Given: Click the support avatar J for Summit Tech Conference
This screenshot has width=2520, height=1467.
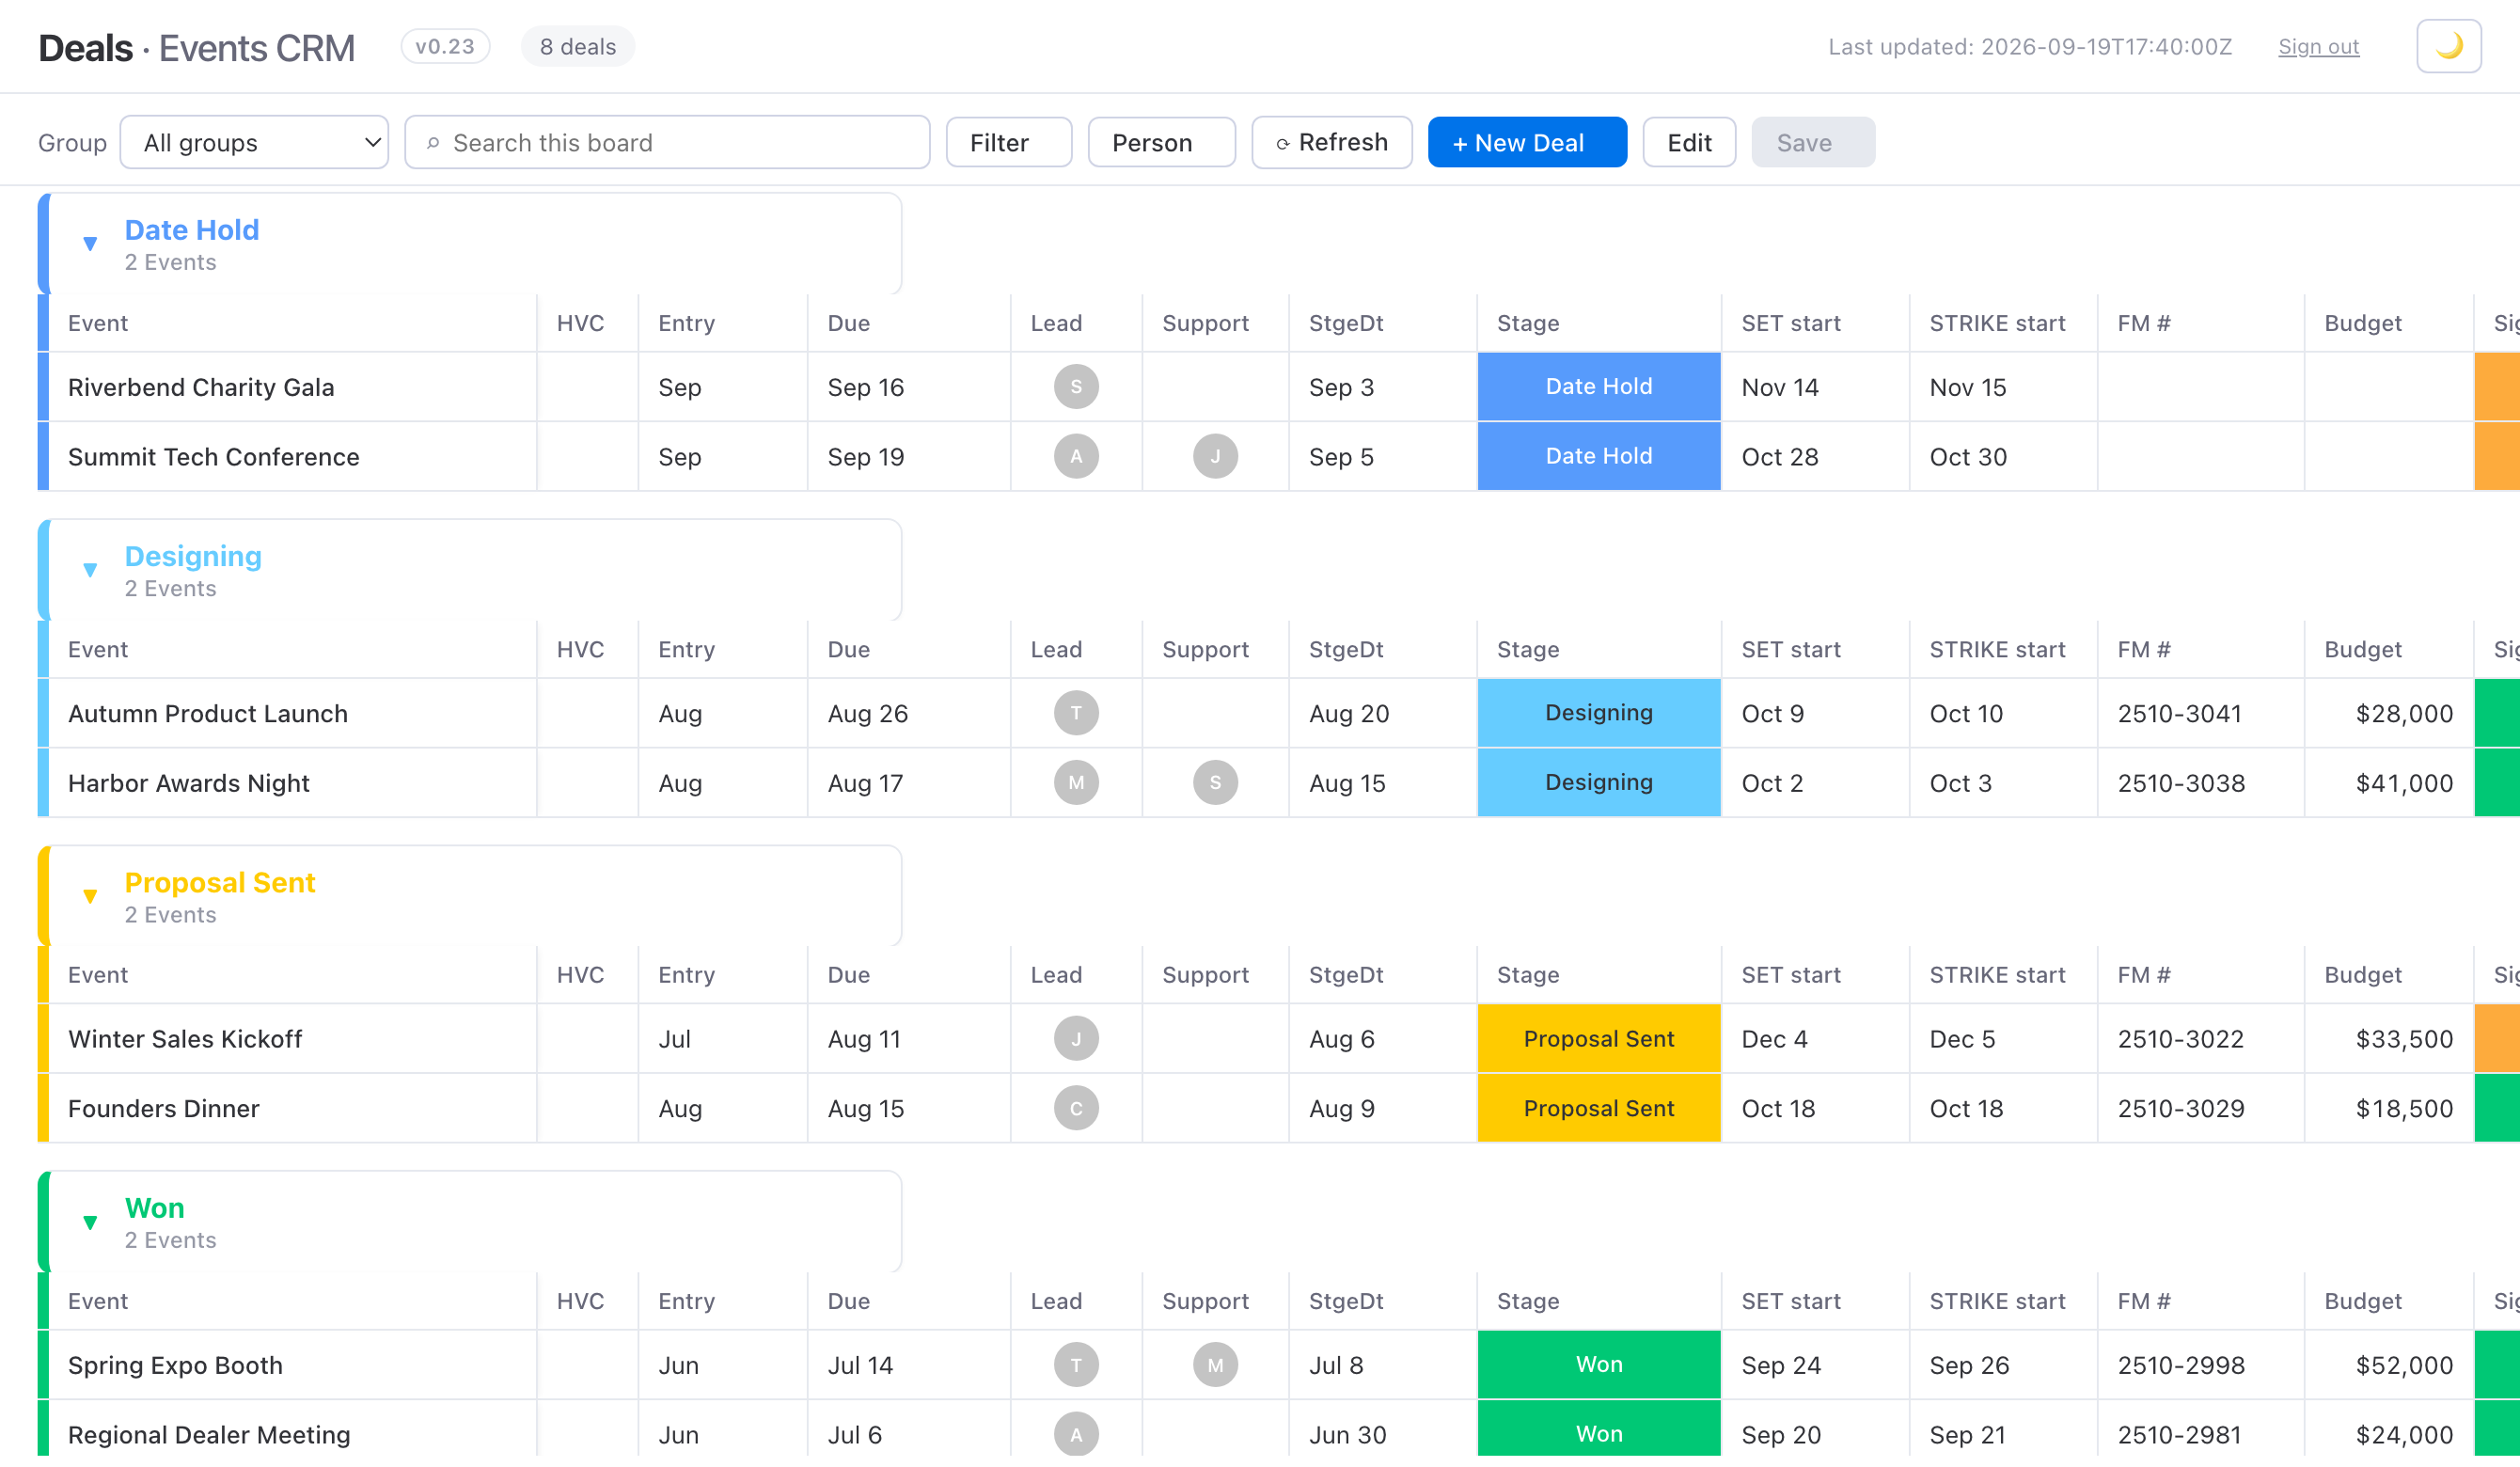Looking at the screenshot, I should coord(1215,457).
